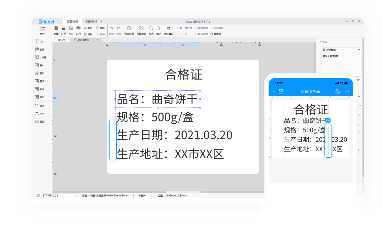Viewport: 382px width, 233px height.
Task: Select the 表格 (Table) tool
Action: pyautogui.click(x=39, y=89)
